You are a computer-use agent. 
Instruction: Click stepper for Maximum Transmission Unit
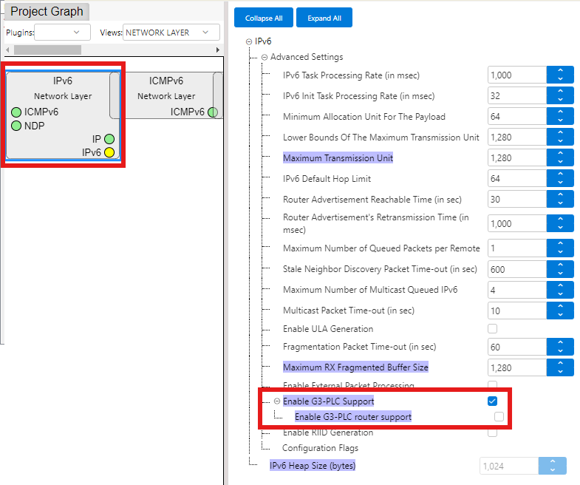click(560, 158)
